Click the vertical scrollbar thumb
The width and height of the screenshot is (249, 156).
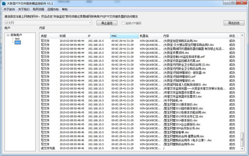(242, 139)
